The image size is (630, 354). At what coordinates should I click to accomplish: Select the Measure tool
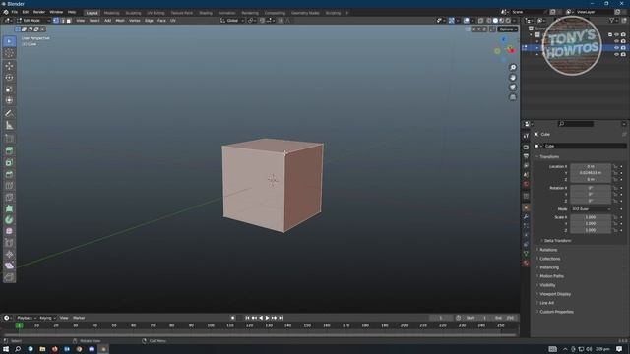click(9, 125)
